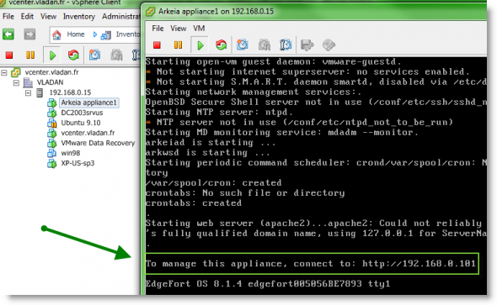The width and height of the screenshot is (497, 305).
Task: Click the Revert snapshot icon in the vSphere Client toolbar
Action: pos(116,55)
